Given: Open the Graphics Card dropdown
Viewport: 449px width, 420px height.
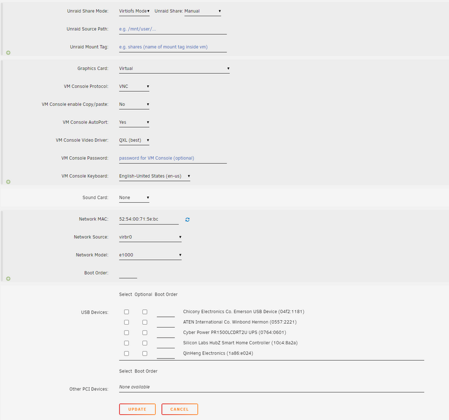Looking at the screenshot, I should point(174,69).
